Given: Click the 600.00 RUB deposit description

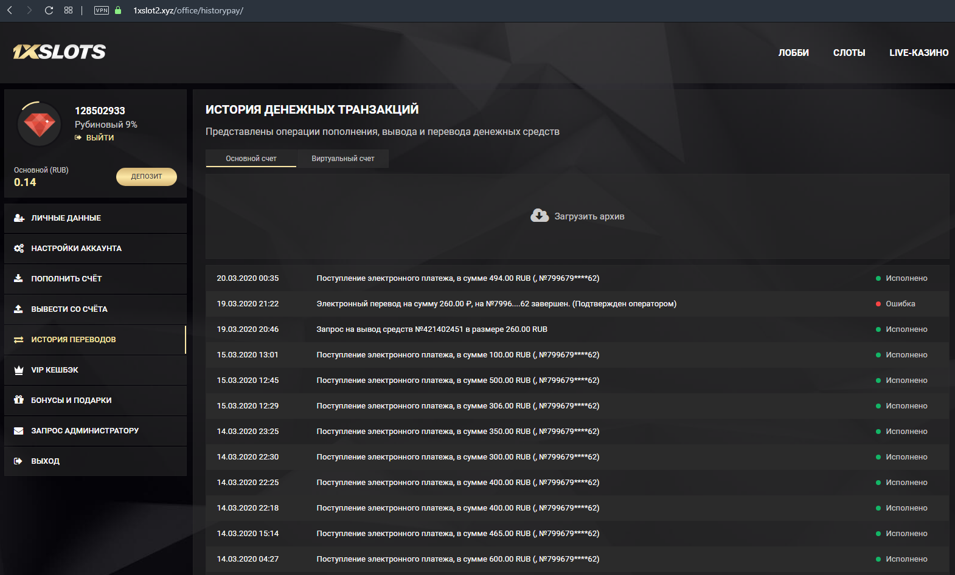Looking at the screenshot, I should [x=458, y=559].
